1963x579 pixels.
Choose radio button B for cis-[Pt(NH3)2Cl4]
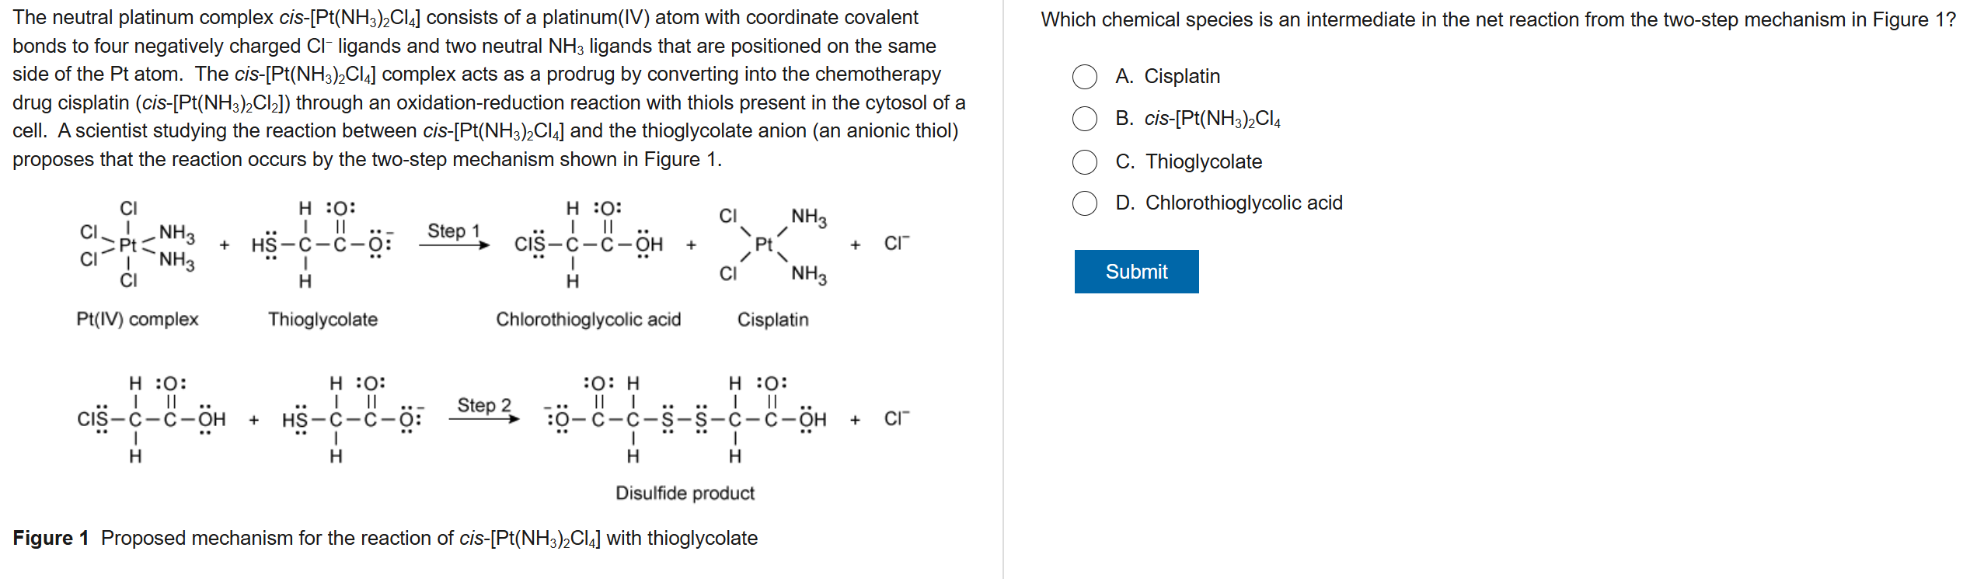point(1085,119)
